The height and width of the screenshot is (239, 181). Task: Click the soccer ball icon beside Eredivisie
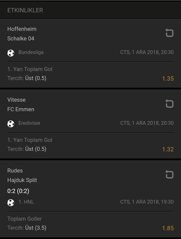11,124
